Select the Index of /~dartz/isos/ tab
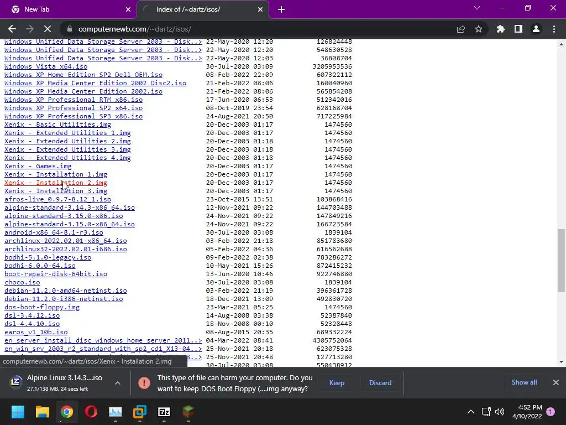Screen dimensions: 566x425 (x=203, y=10)
